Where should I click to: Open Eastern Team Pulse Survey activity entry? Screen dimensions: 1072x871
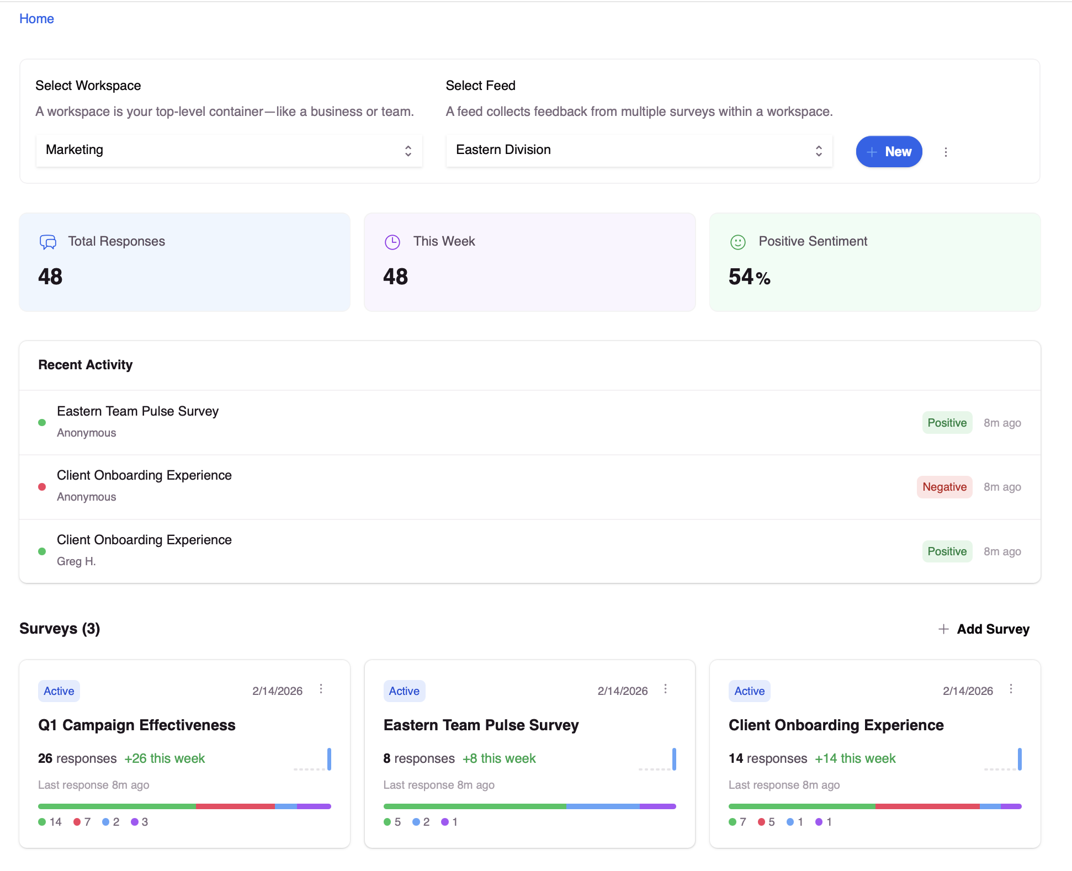click(x=138, y=411)
